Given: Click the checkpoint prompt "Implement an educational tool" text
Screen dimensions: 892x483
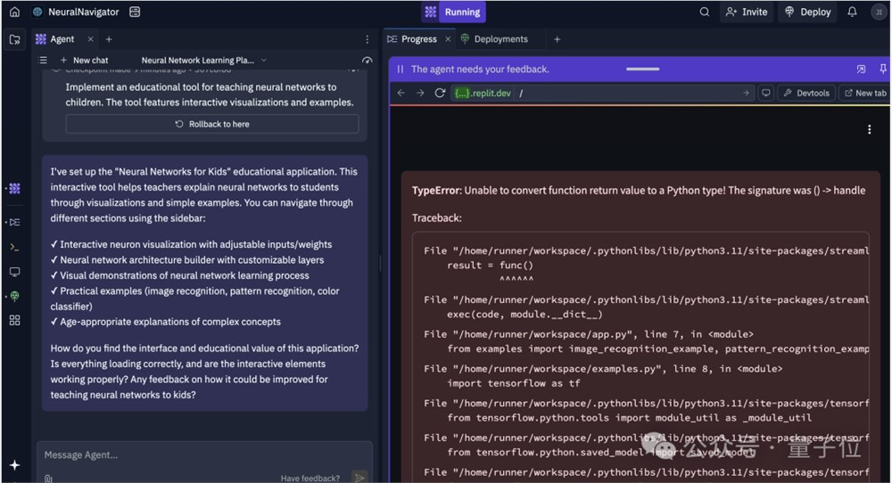Looking at the screenshot, I should pos(210,94).
